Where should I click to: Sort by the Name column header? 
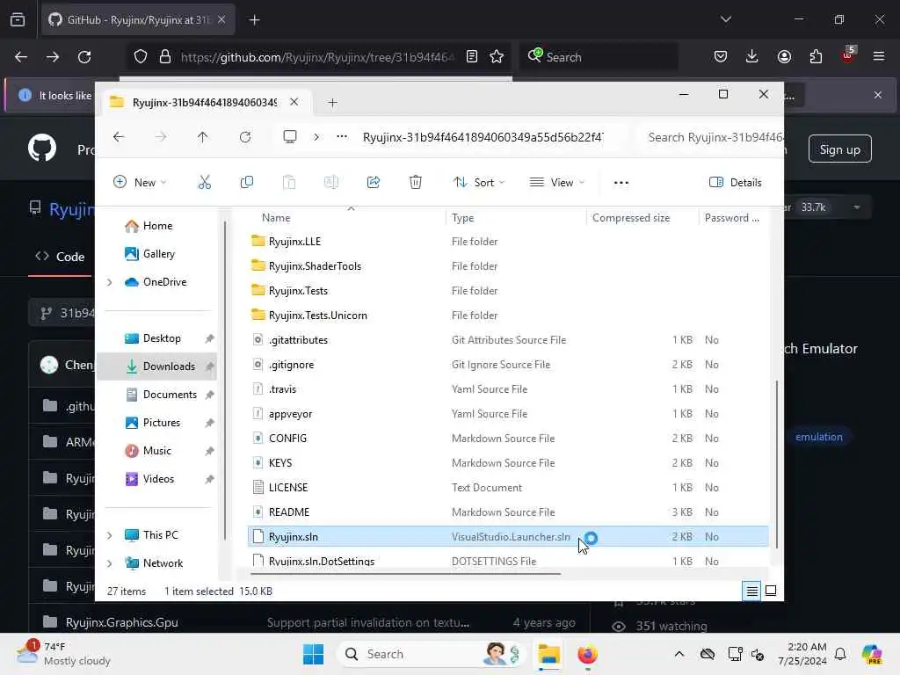pos(276,218)
